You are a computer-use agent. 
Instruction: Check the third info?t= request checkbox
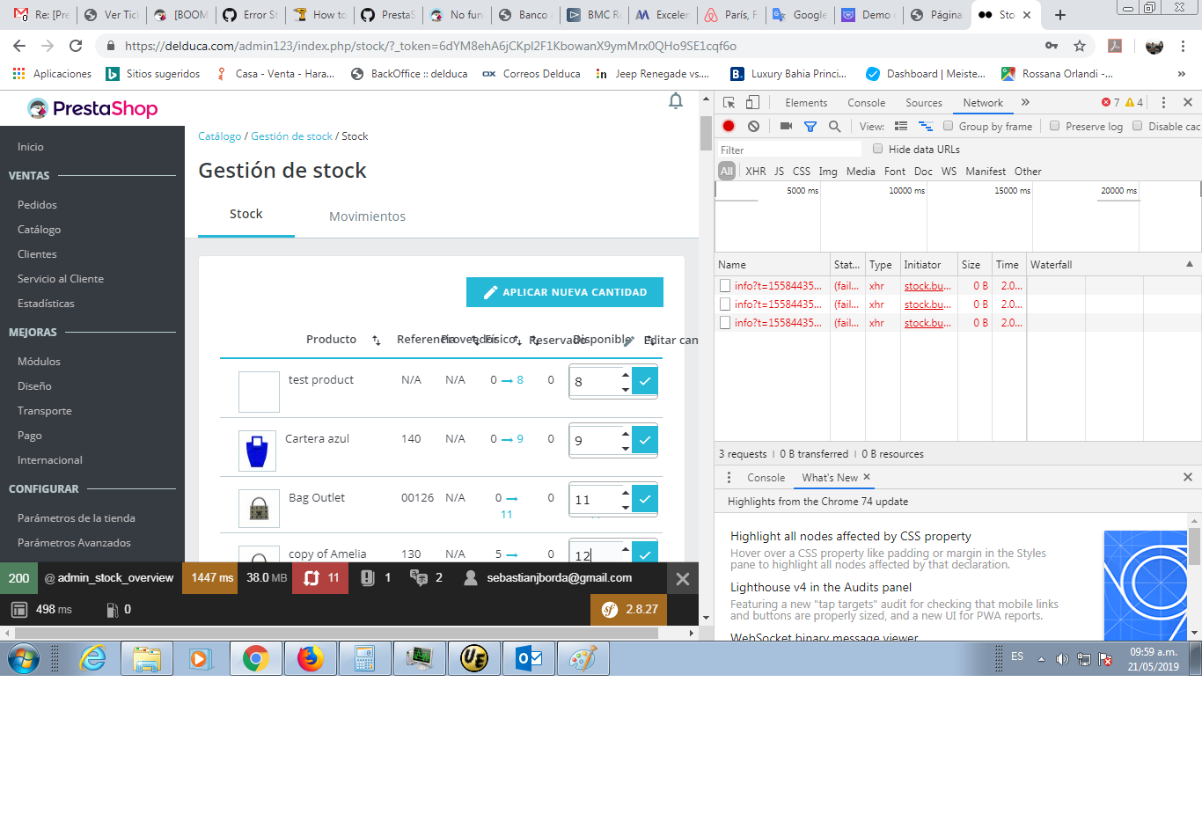pos(725,322)
